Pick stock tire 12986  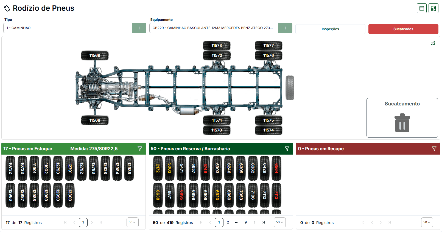[10, 195]
